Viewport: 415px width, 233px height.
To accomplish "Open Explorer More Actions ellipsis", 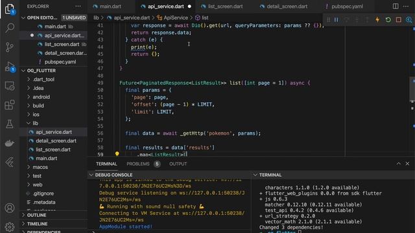I will tap(78, 6).
